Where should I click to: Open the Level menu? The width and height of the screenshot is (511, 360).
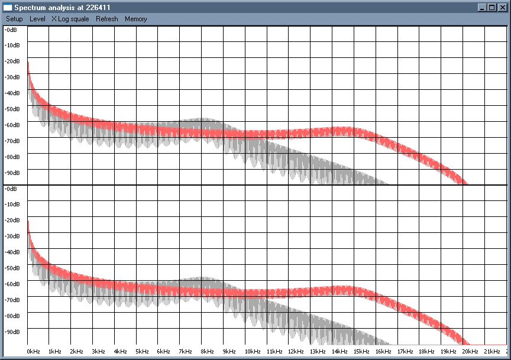tap(37, 19)
